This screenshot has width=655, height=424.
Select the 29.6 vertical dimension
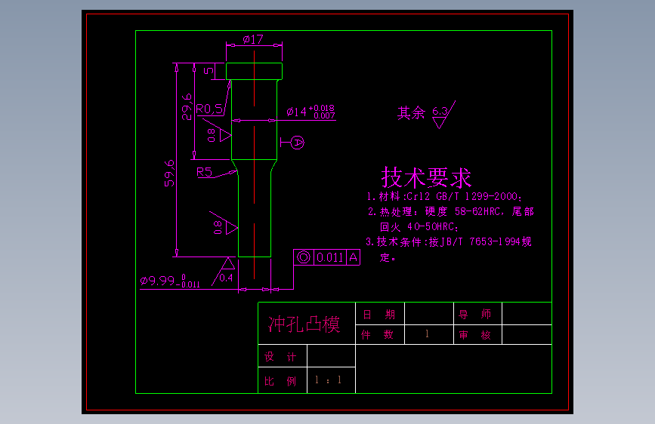point(187,107)
